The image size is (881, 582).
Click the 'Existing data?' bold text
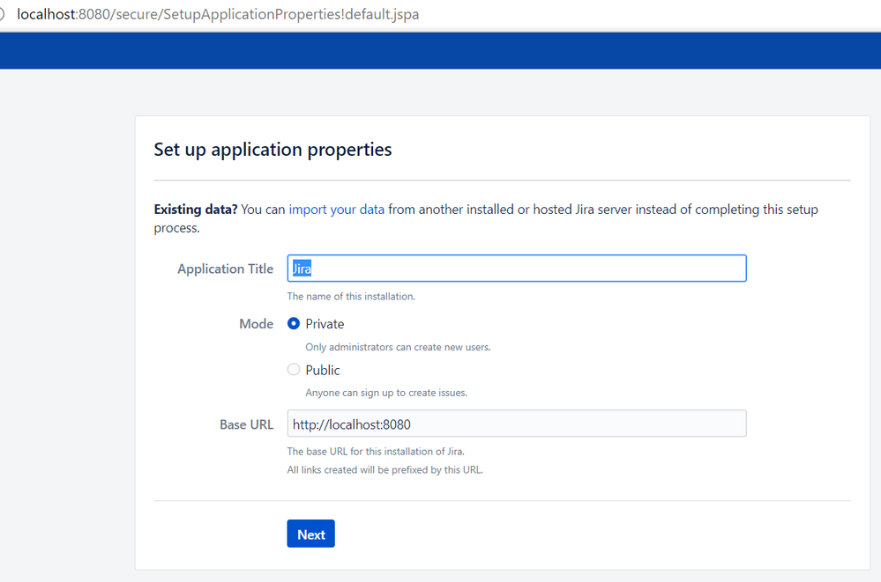point(196,210)
